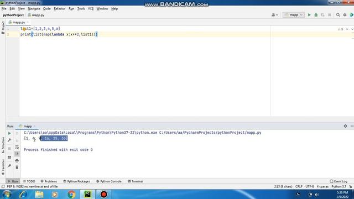The height and width of the screenshot is (199, 354).
Task: Hide the Run panel with the minus icon
Action: pos(352,126)
